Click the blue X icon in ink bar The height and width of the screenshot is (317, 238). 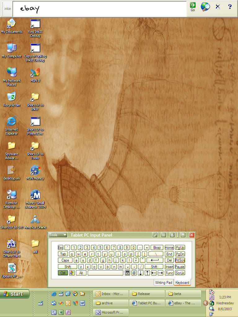pos(218,7)
